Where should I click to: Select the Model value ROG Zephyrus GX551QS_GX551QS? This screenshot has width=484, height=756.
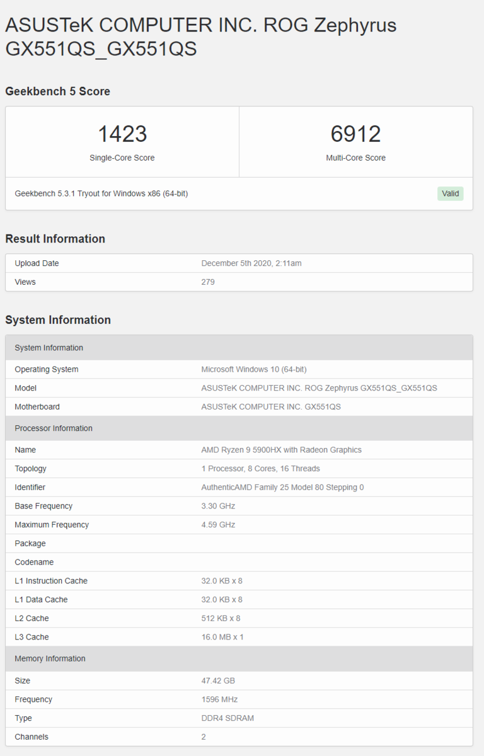tap(319, 388)
